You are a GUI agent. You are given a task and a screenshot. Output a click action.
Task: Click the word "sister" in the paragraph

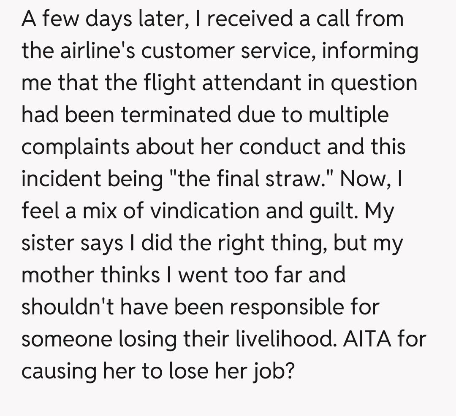pyautogui.click(x=49, y=243)
